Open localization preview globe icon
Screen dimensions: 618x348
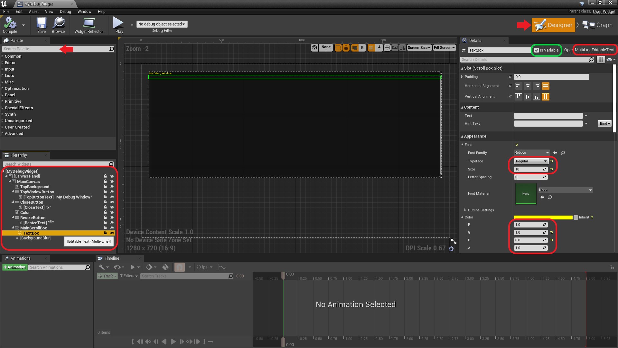click(x=314, y=48)
